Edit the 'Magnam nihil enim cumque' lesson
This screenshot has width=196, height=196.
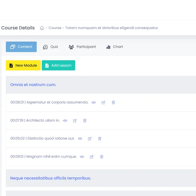(x=92, y=157)
